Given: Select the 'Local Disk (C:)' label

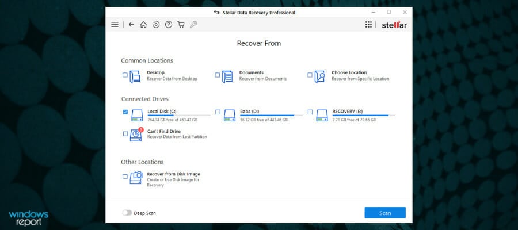Looking at the screenshot, I should 162,112.
